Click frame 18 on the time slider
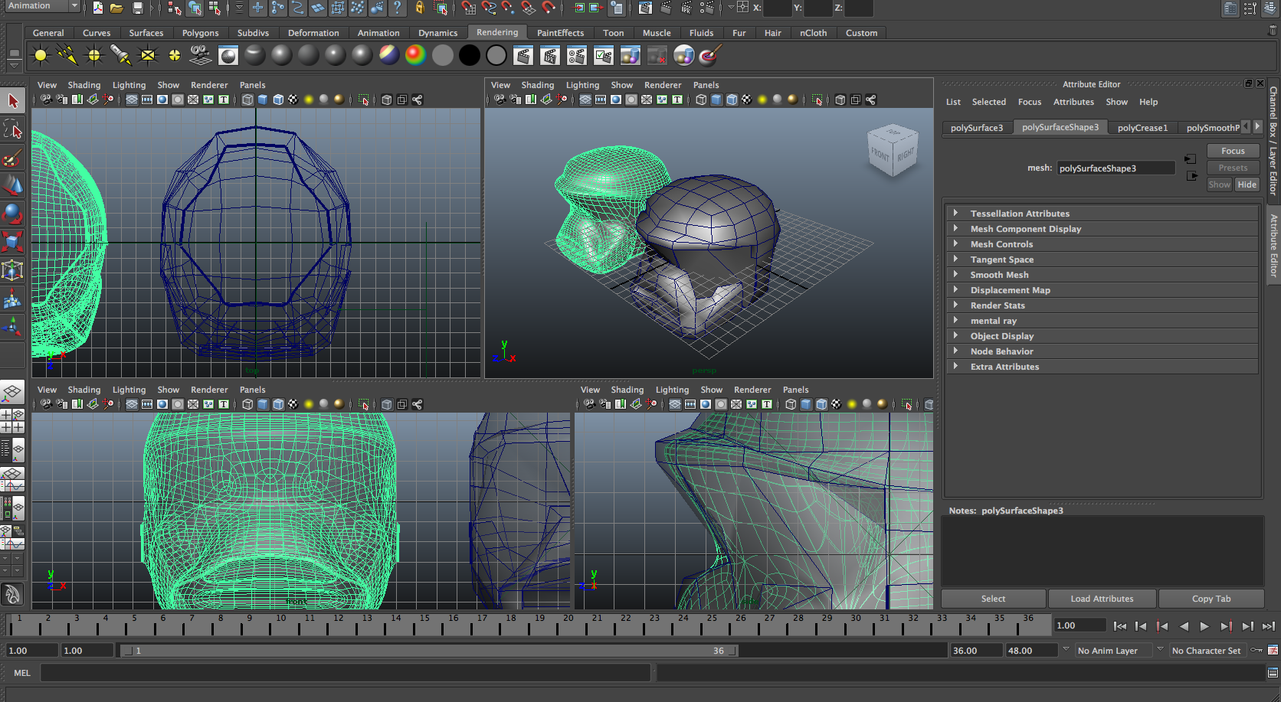 point(510,626)
